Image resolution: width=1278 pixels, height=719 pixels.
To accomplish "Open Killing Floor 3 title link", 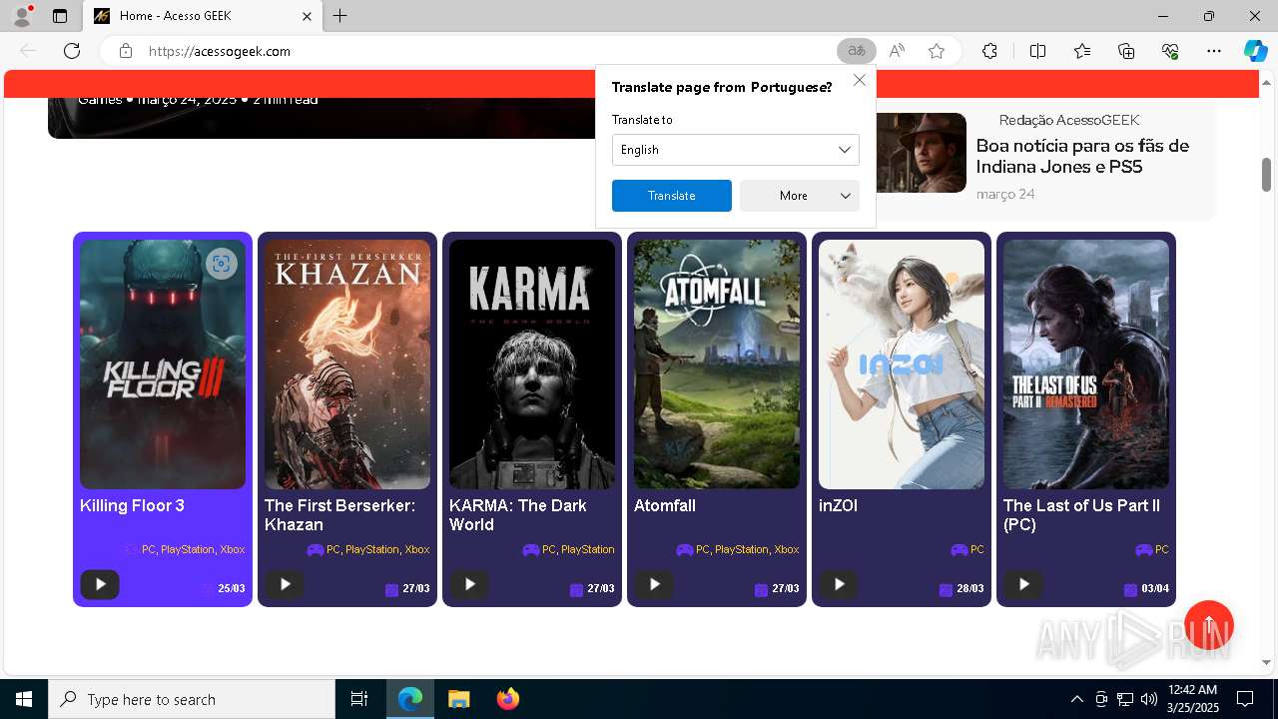I will [x=132, y=506].
